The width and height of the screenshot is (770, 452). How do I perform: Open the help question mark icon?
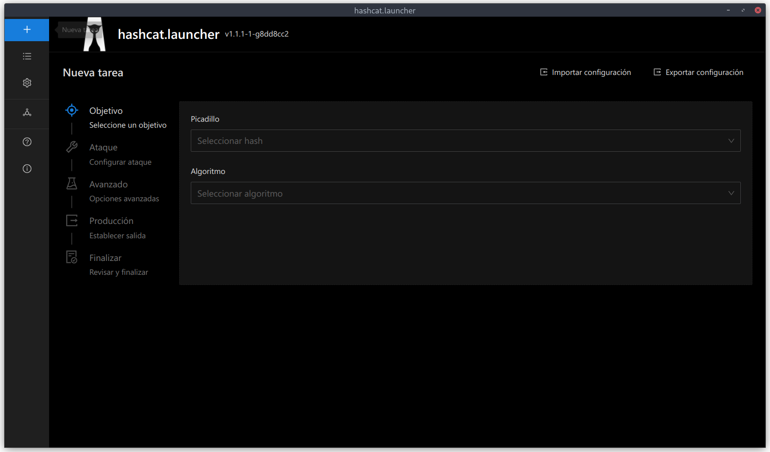(x=27, y=142)
